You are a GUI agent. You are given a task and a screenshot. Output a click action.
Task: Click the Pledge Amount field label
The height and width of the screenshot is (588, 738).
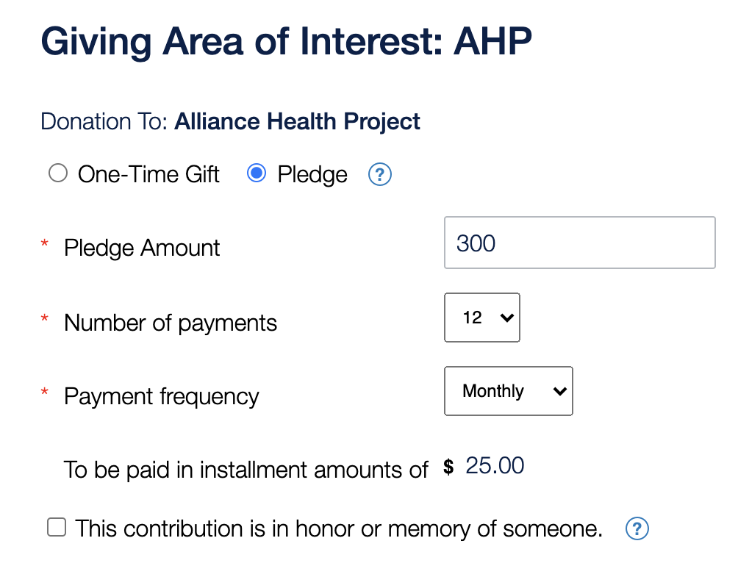pyautogui.click(x=142, y=248)
